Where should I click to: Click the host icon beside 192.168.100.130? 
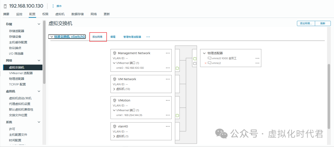point(5,6)
